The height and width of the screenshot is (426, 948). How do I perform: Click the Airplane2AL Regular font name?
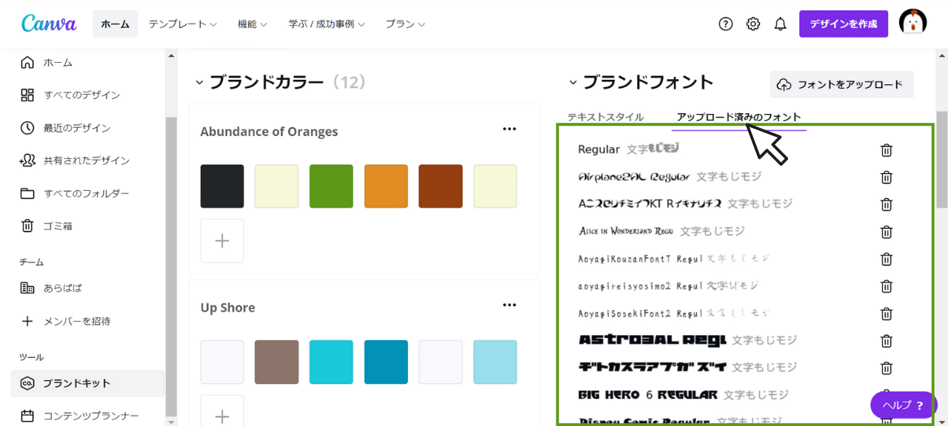pyautogui.click(x=634, y=177)
